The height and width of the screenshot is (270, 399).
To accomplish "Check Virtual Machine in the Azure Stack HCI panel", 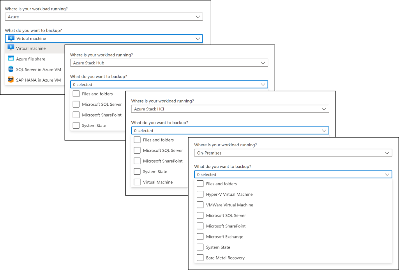I will pos(137,182).
